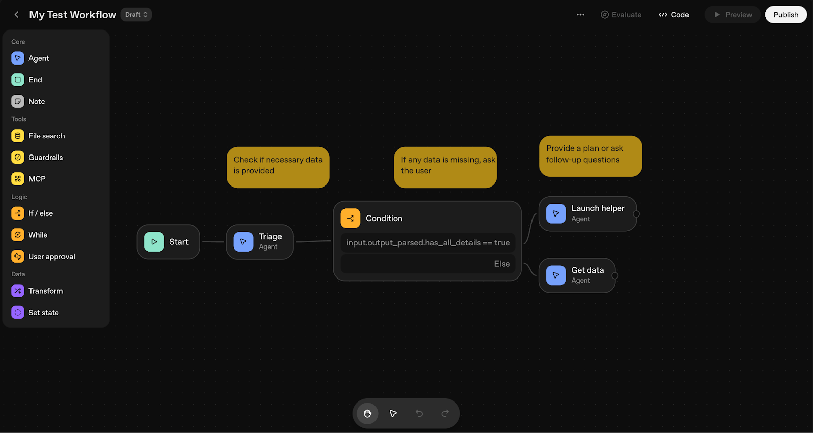
Task: Select the Agent node icon in sidebar
Action: pos(18,58)
